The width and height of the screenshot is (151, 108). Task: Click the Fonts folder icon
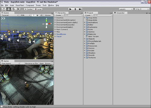[x=87, y=29]
